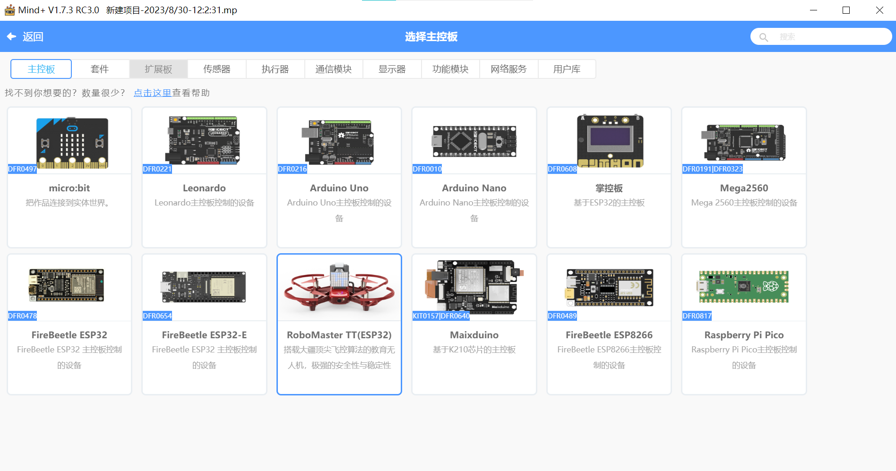Select the Mega2560 board image
This screenshot has height=471, width=896.
coord(743,143)
